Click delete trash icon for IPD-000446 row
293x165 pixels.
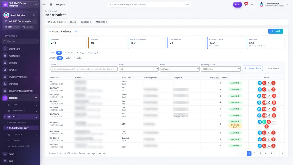click(x=273, y=133)
